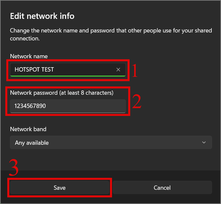Click the Network password field showing 1234567890

click(68, 106)
